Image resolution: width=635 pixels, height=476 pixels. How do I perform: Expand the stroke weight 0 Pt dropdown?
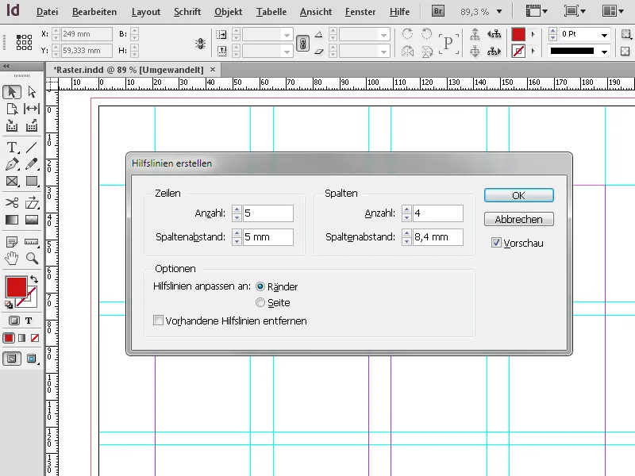coord(604,35)
